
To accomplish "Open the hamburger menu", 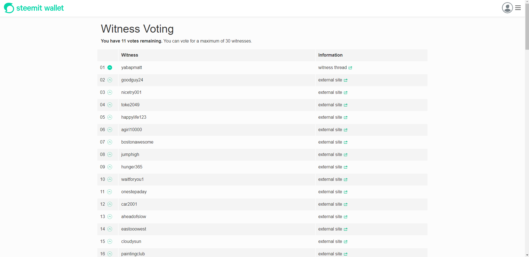I will point(518,8).
